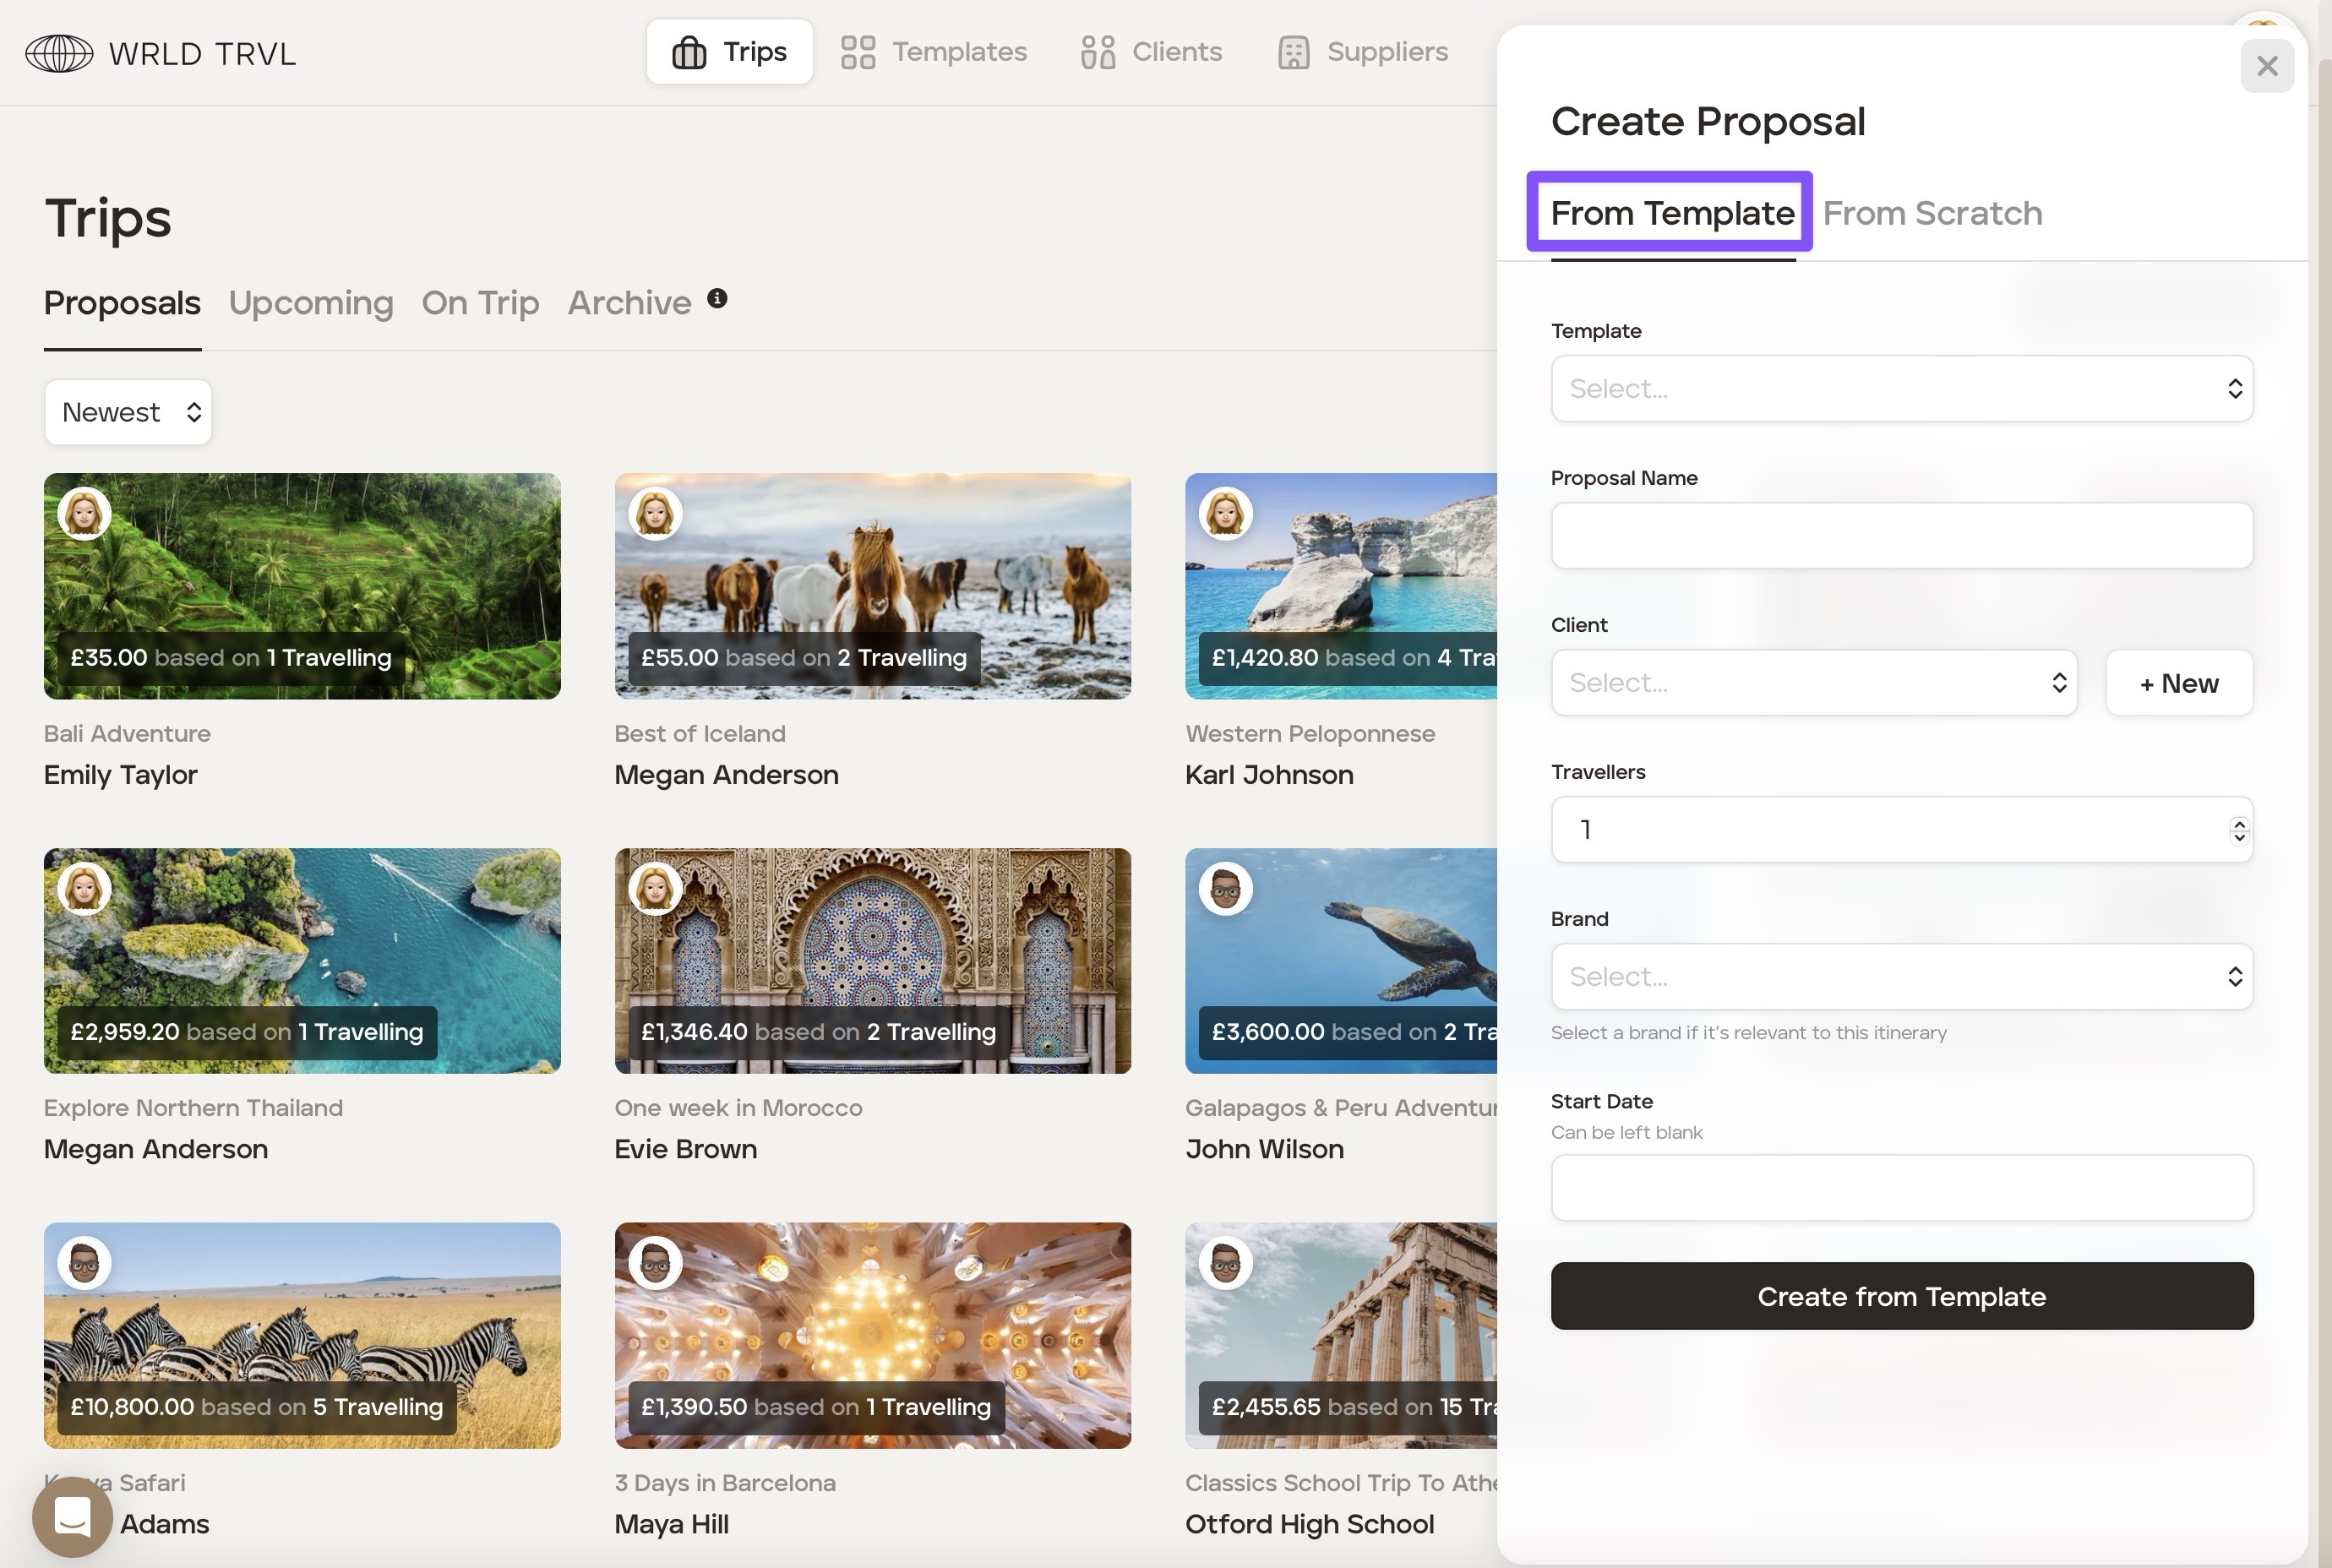
Task: Switch to the Upcoming trips tab
Action: click(311, 302)
